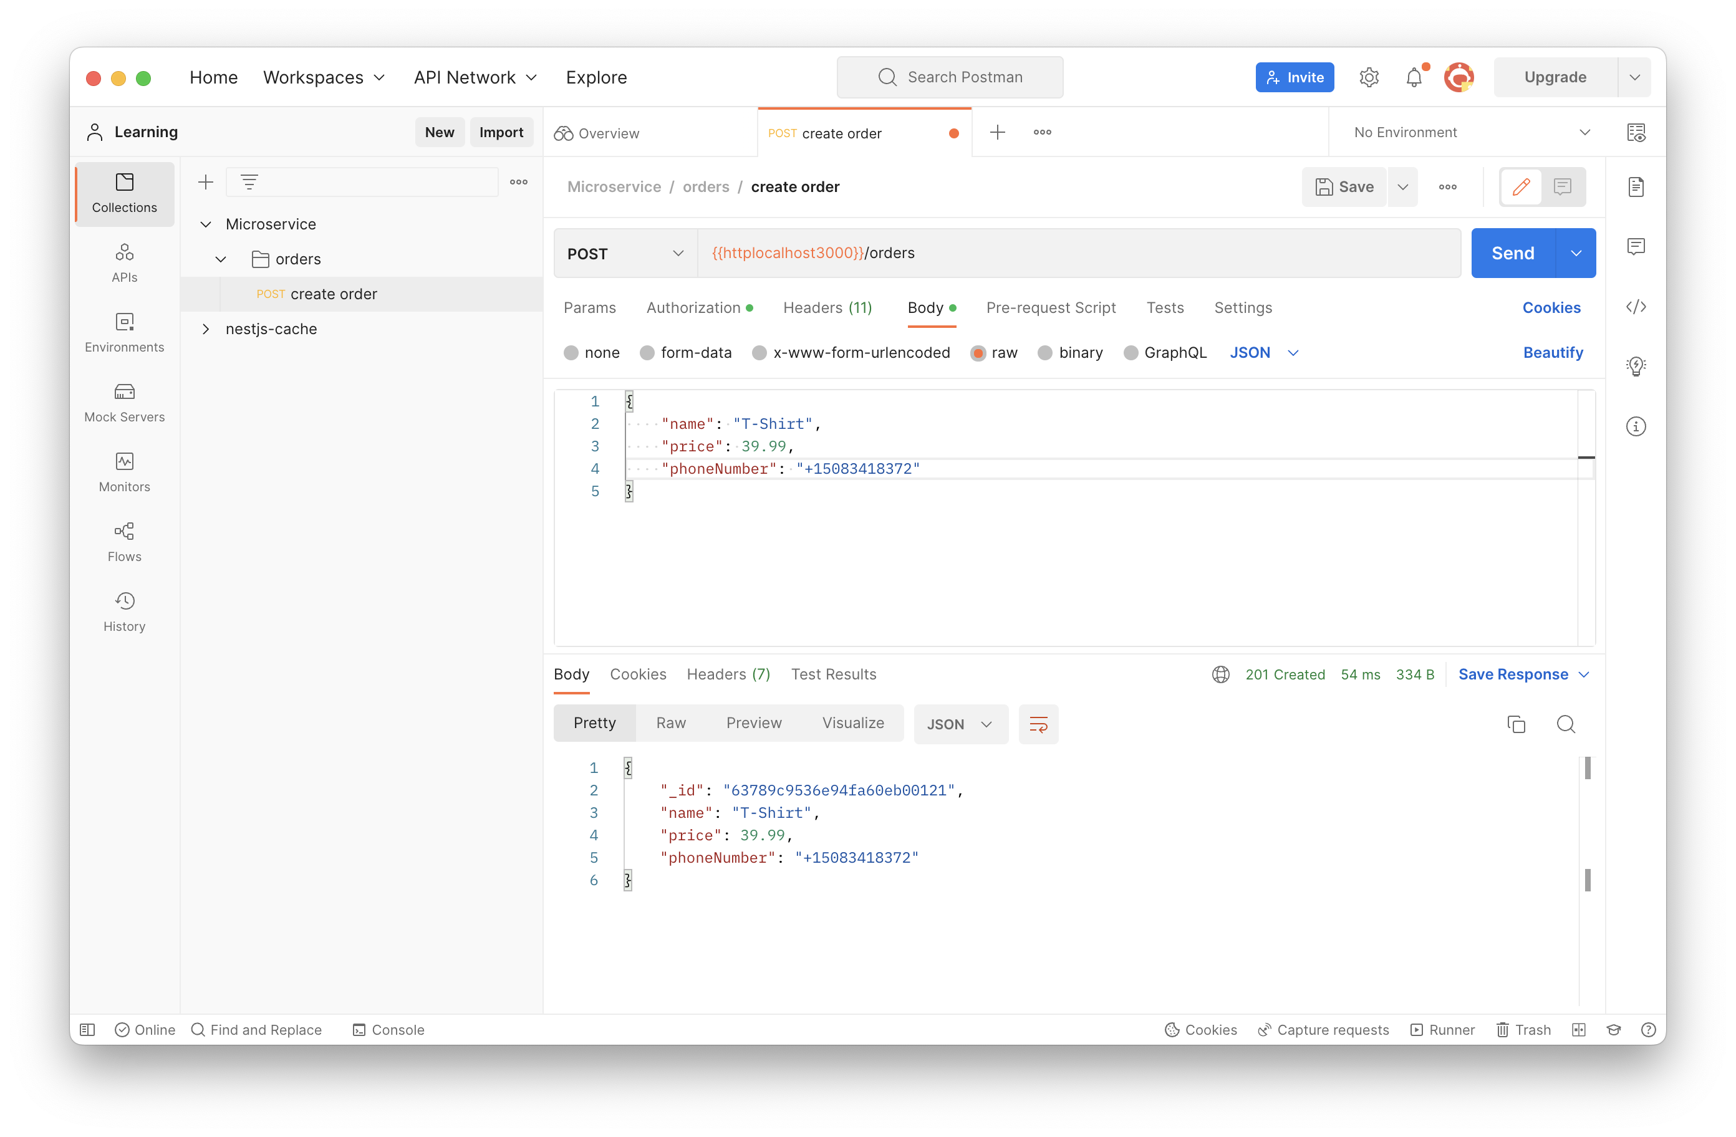This screenshot has width=1736, height=1137.
Task: Open the POST method dropdown
Action: point(625,254)
